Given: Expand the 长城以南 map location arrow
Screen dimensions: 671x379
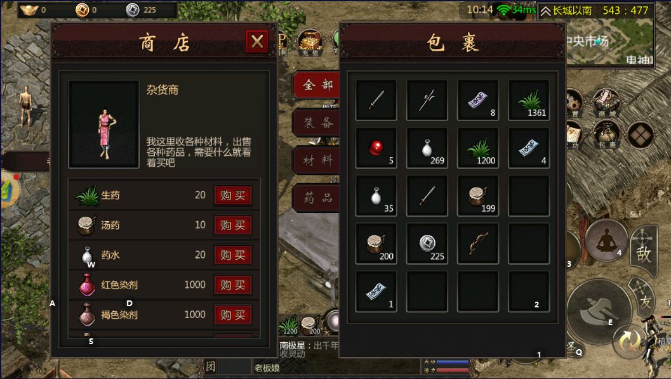Looking at the screenshot, I should (545, 11).
